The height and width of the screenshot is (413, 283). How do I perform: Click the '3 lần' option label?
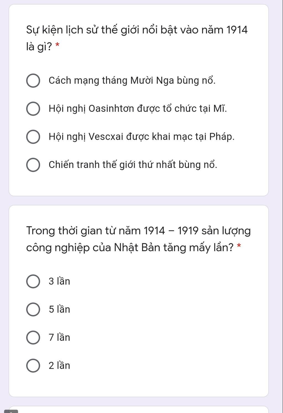(x=59, y=281)
